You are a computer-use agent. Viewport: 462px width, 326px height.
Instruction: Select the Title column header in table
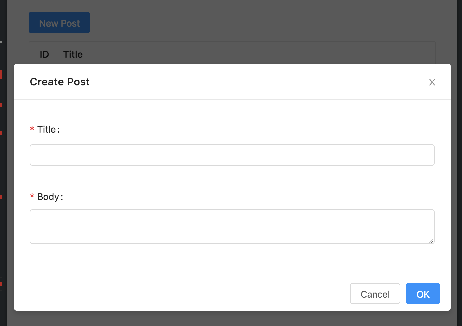tap(73, 54)
